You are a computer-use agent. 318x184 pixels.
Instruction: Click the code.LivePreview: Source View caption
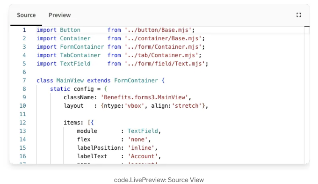pyautogui.click(x=159, y=180)
